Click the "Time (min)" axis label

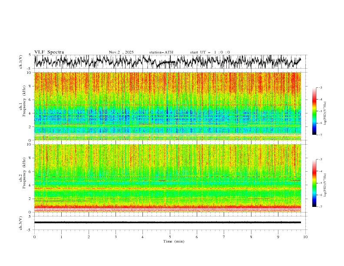pyautogui.click(x=174, y=241)
